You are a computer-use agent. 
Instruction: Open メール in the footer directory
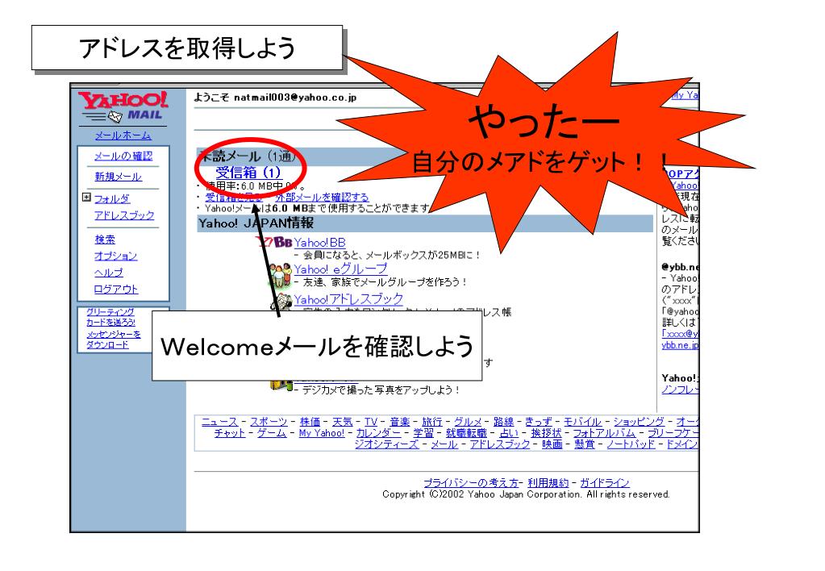click(444, 444)
